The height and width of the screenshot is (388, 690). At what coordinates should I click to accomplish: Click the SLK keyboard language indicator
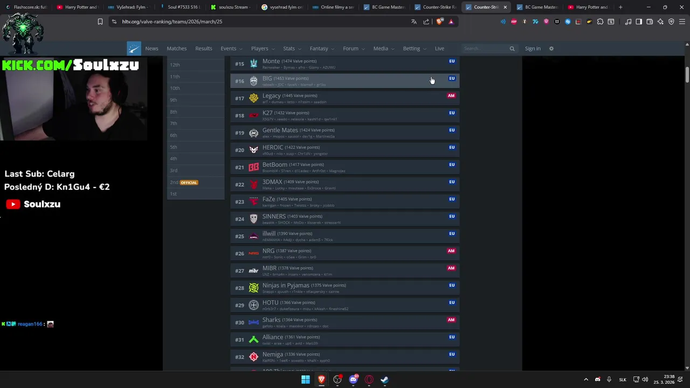pyautogui.click(x=623, y=379)
